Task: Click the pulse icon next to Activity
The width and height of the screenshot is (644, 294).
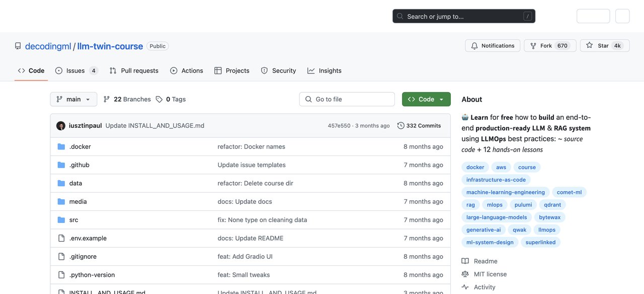Action: click(465, 287)
